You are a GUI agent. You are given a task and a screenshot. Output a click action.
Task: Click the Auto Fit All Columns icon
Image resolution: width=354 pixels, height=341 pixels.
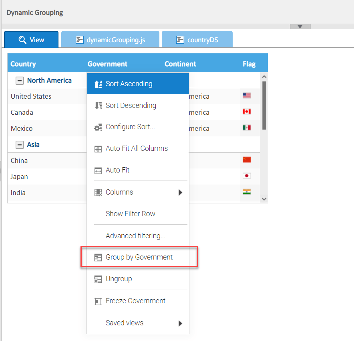pos(98,148)
